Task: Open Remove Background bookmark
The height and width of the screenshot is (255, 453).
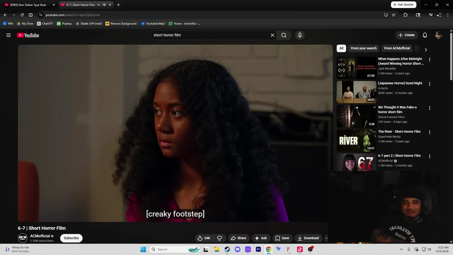Action: click(121, 24)
